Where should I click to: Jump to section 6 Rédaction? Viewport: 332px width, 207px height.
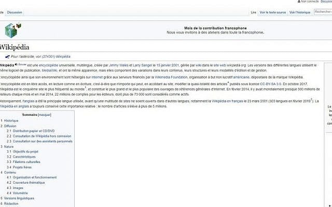(x=9, y=203)
